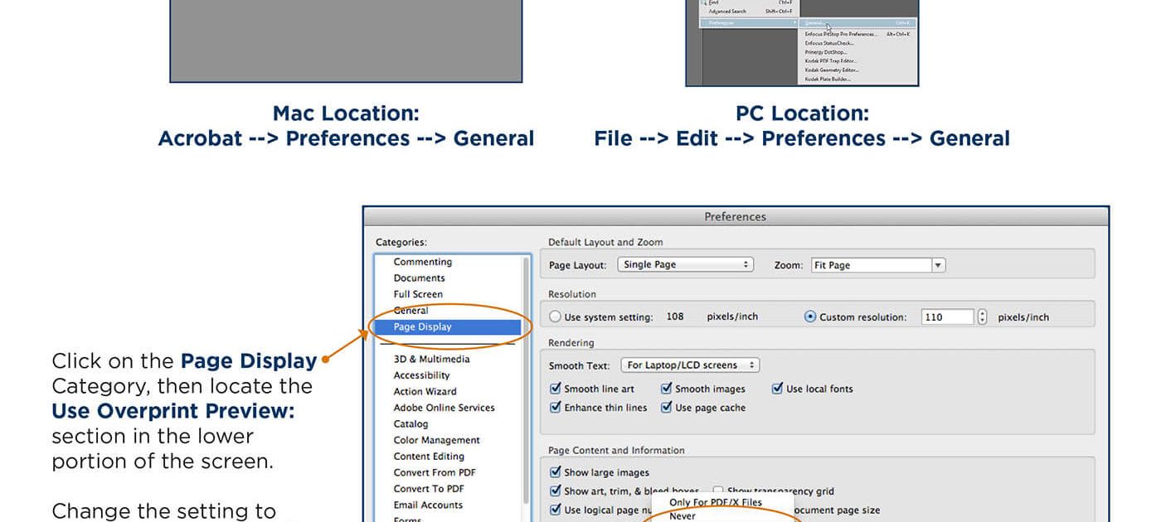The image size is (1161, 522).
Task: Toggle the Use logical page numbers checkbox
Action: point(556,510)
